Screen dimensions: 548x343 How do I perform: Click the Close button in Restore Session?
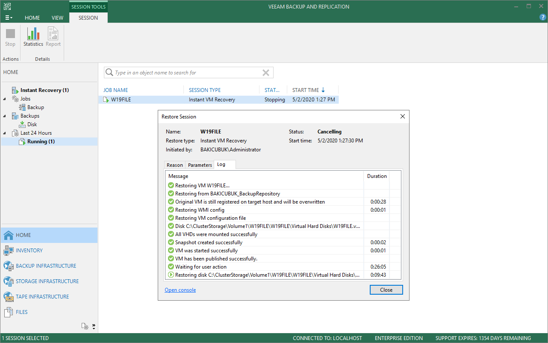[x=386, y=290]
